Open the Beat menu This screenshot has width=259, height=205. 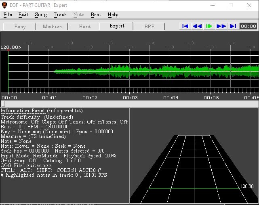click(96, 15)
